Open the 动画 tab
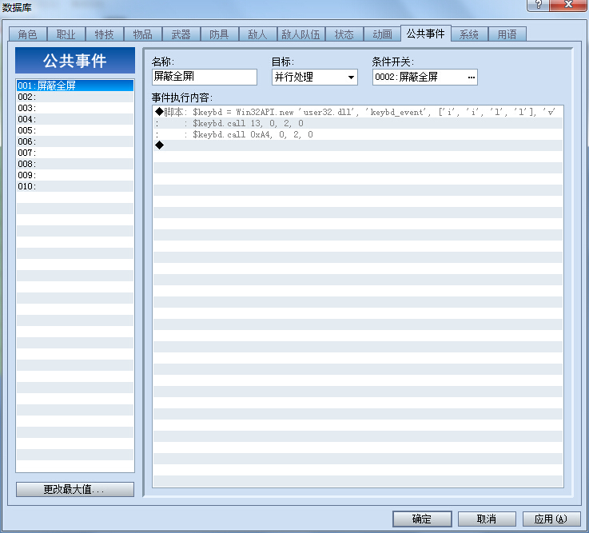This screenshot has width=589, height=533. 382,34
